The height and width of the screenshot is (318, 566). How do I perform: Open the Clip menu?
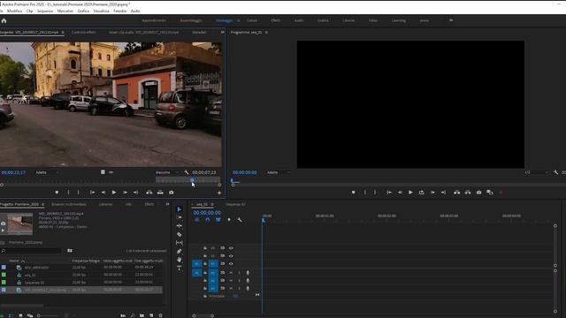(x=29, y=11)
